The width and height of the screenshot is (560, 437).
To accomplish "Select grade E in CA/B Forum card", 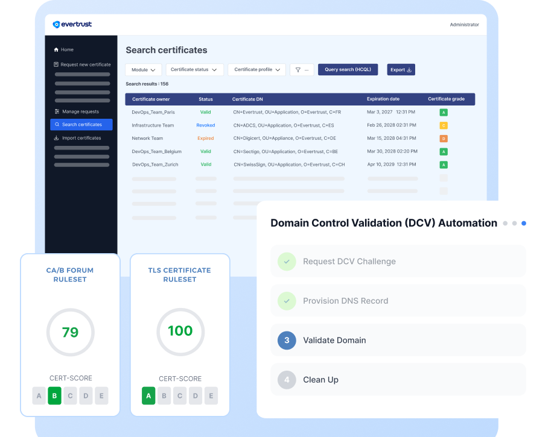I will [x=101, y=395].
